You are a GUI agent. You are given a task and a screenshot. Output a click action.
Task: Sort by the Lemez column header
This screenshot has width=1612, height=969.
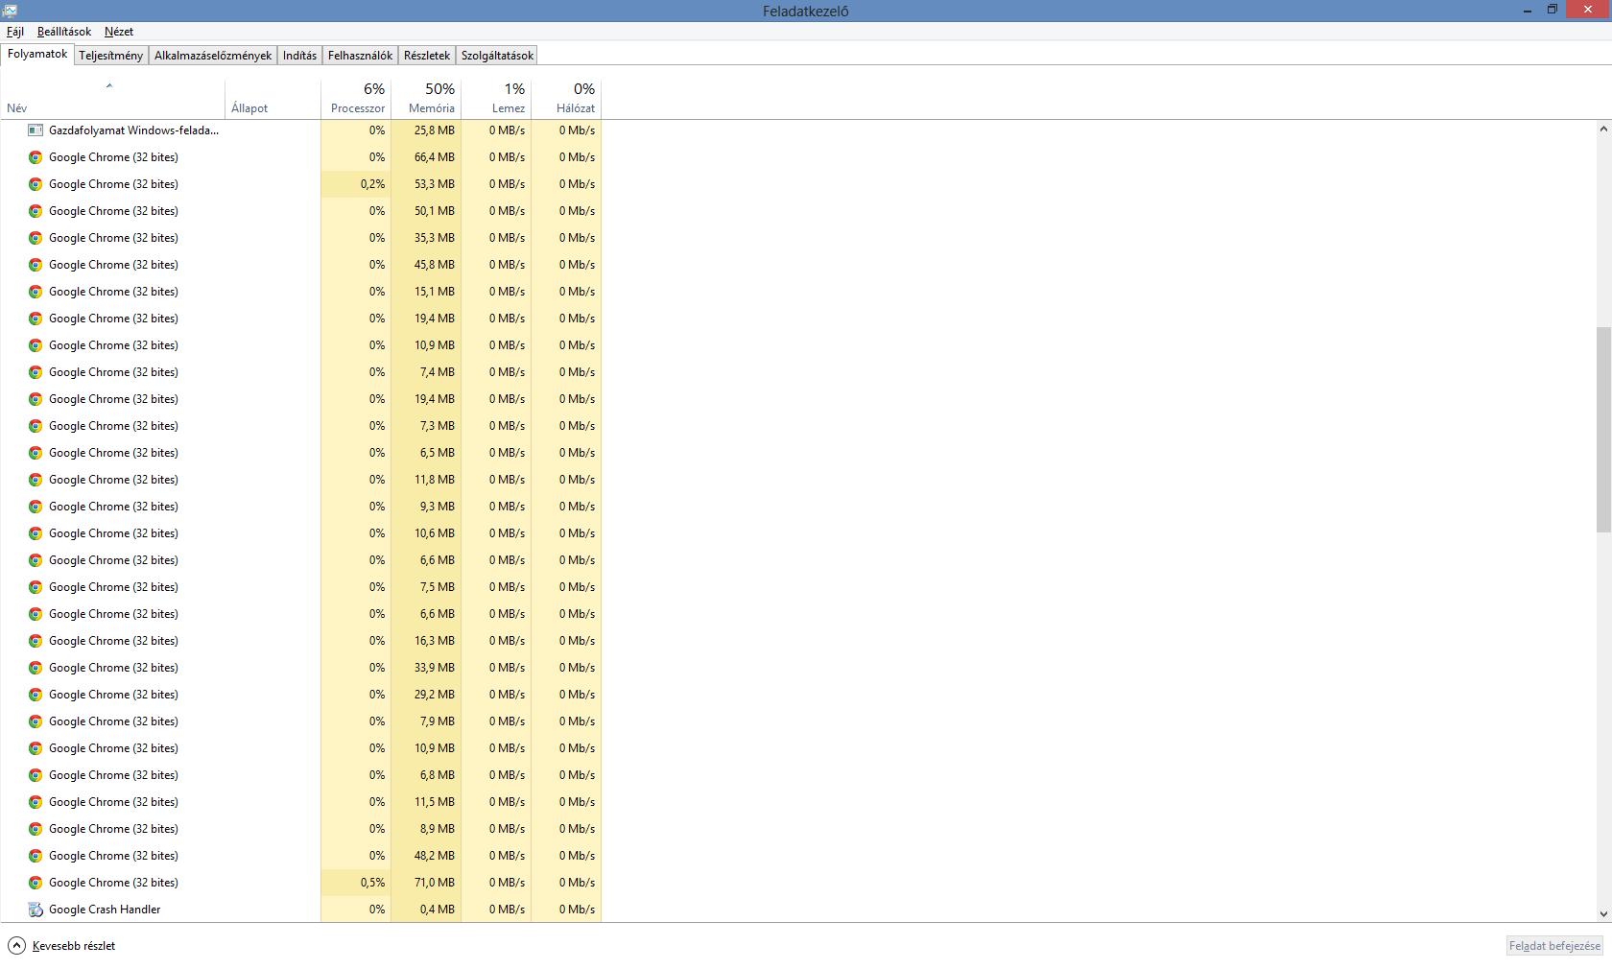pos(496,99)
